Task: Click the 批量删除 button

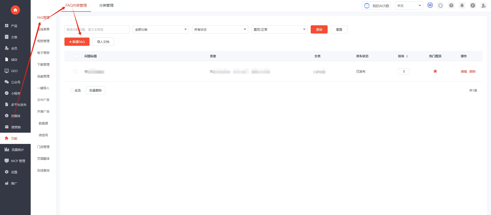Action: click(96, 90)
